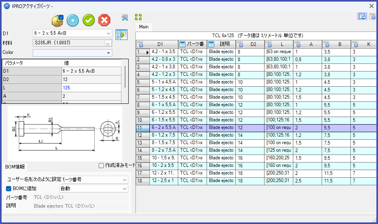Open the Color picker dropdown
The image size is (378, 224).
pyautogui.click(x=72, y=53)
